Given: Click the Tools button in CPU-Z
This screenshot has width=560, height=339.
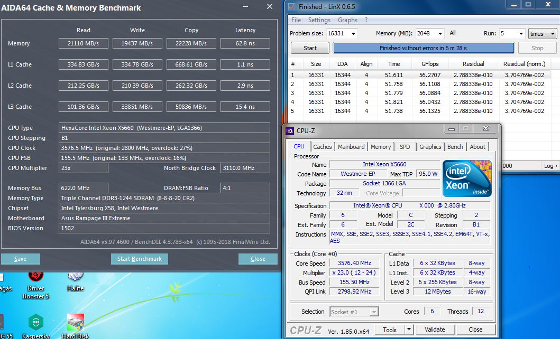Looking at the screenshot, I should pos(390,329).
